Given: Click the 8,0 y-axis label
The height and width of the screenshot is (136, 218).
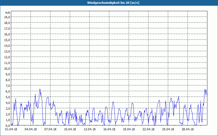Looking at the screenshot, I should (x=8, y=80).
